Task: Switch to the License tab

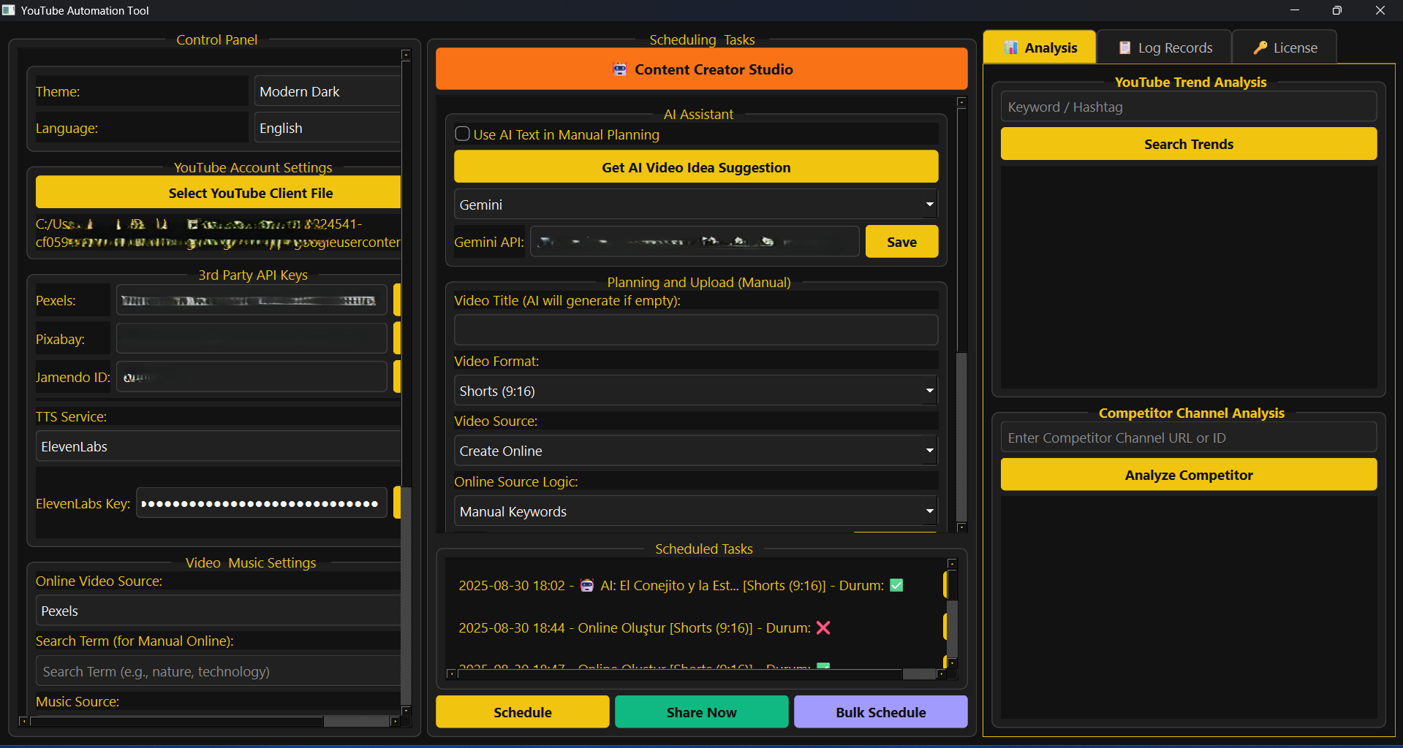Action: pyautogui.click(x=1285, y=47)
